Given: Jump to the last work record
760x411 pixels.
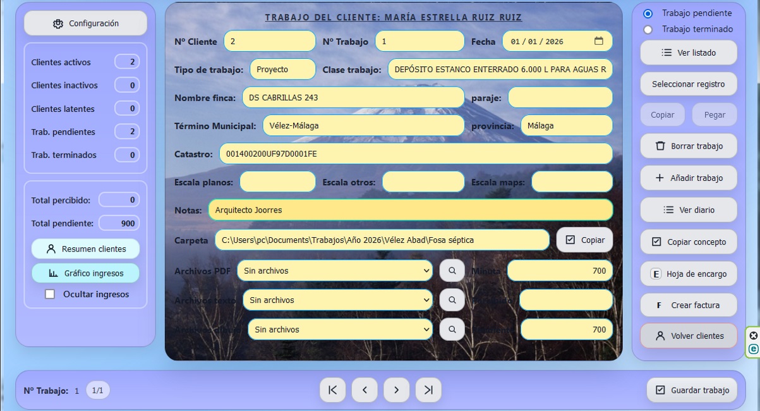Looking at the screenshot, I should click(428, 390).
